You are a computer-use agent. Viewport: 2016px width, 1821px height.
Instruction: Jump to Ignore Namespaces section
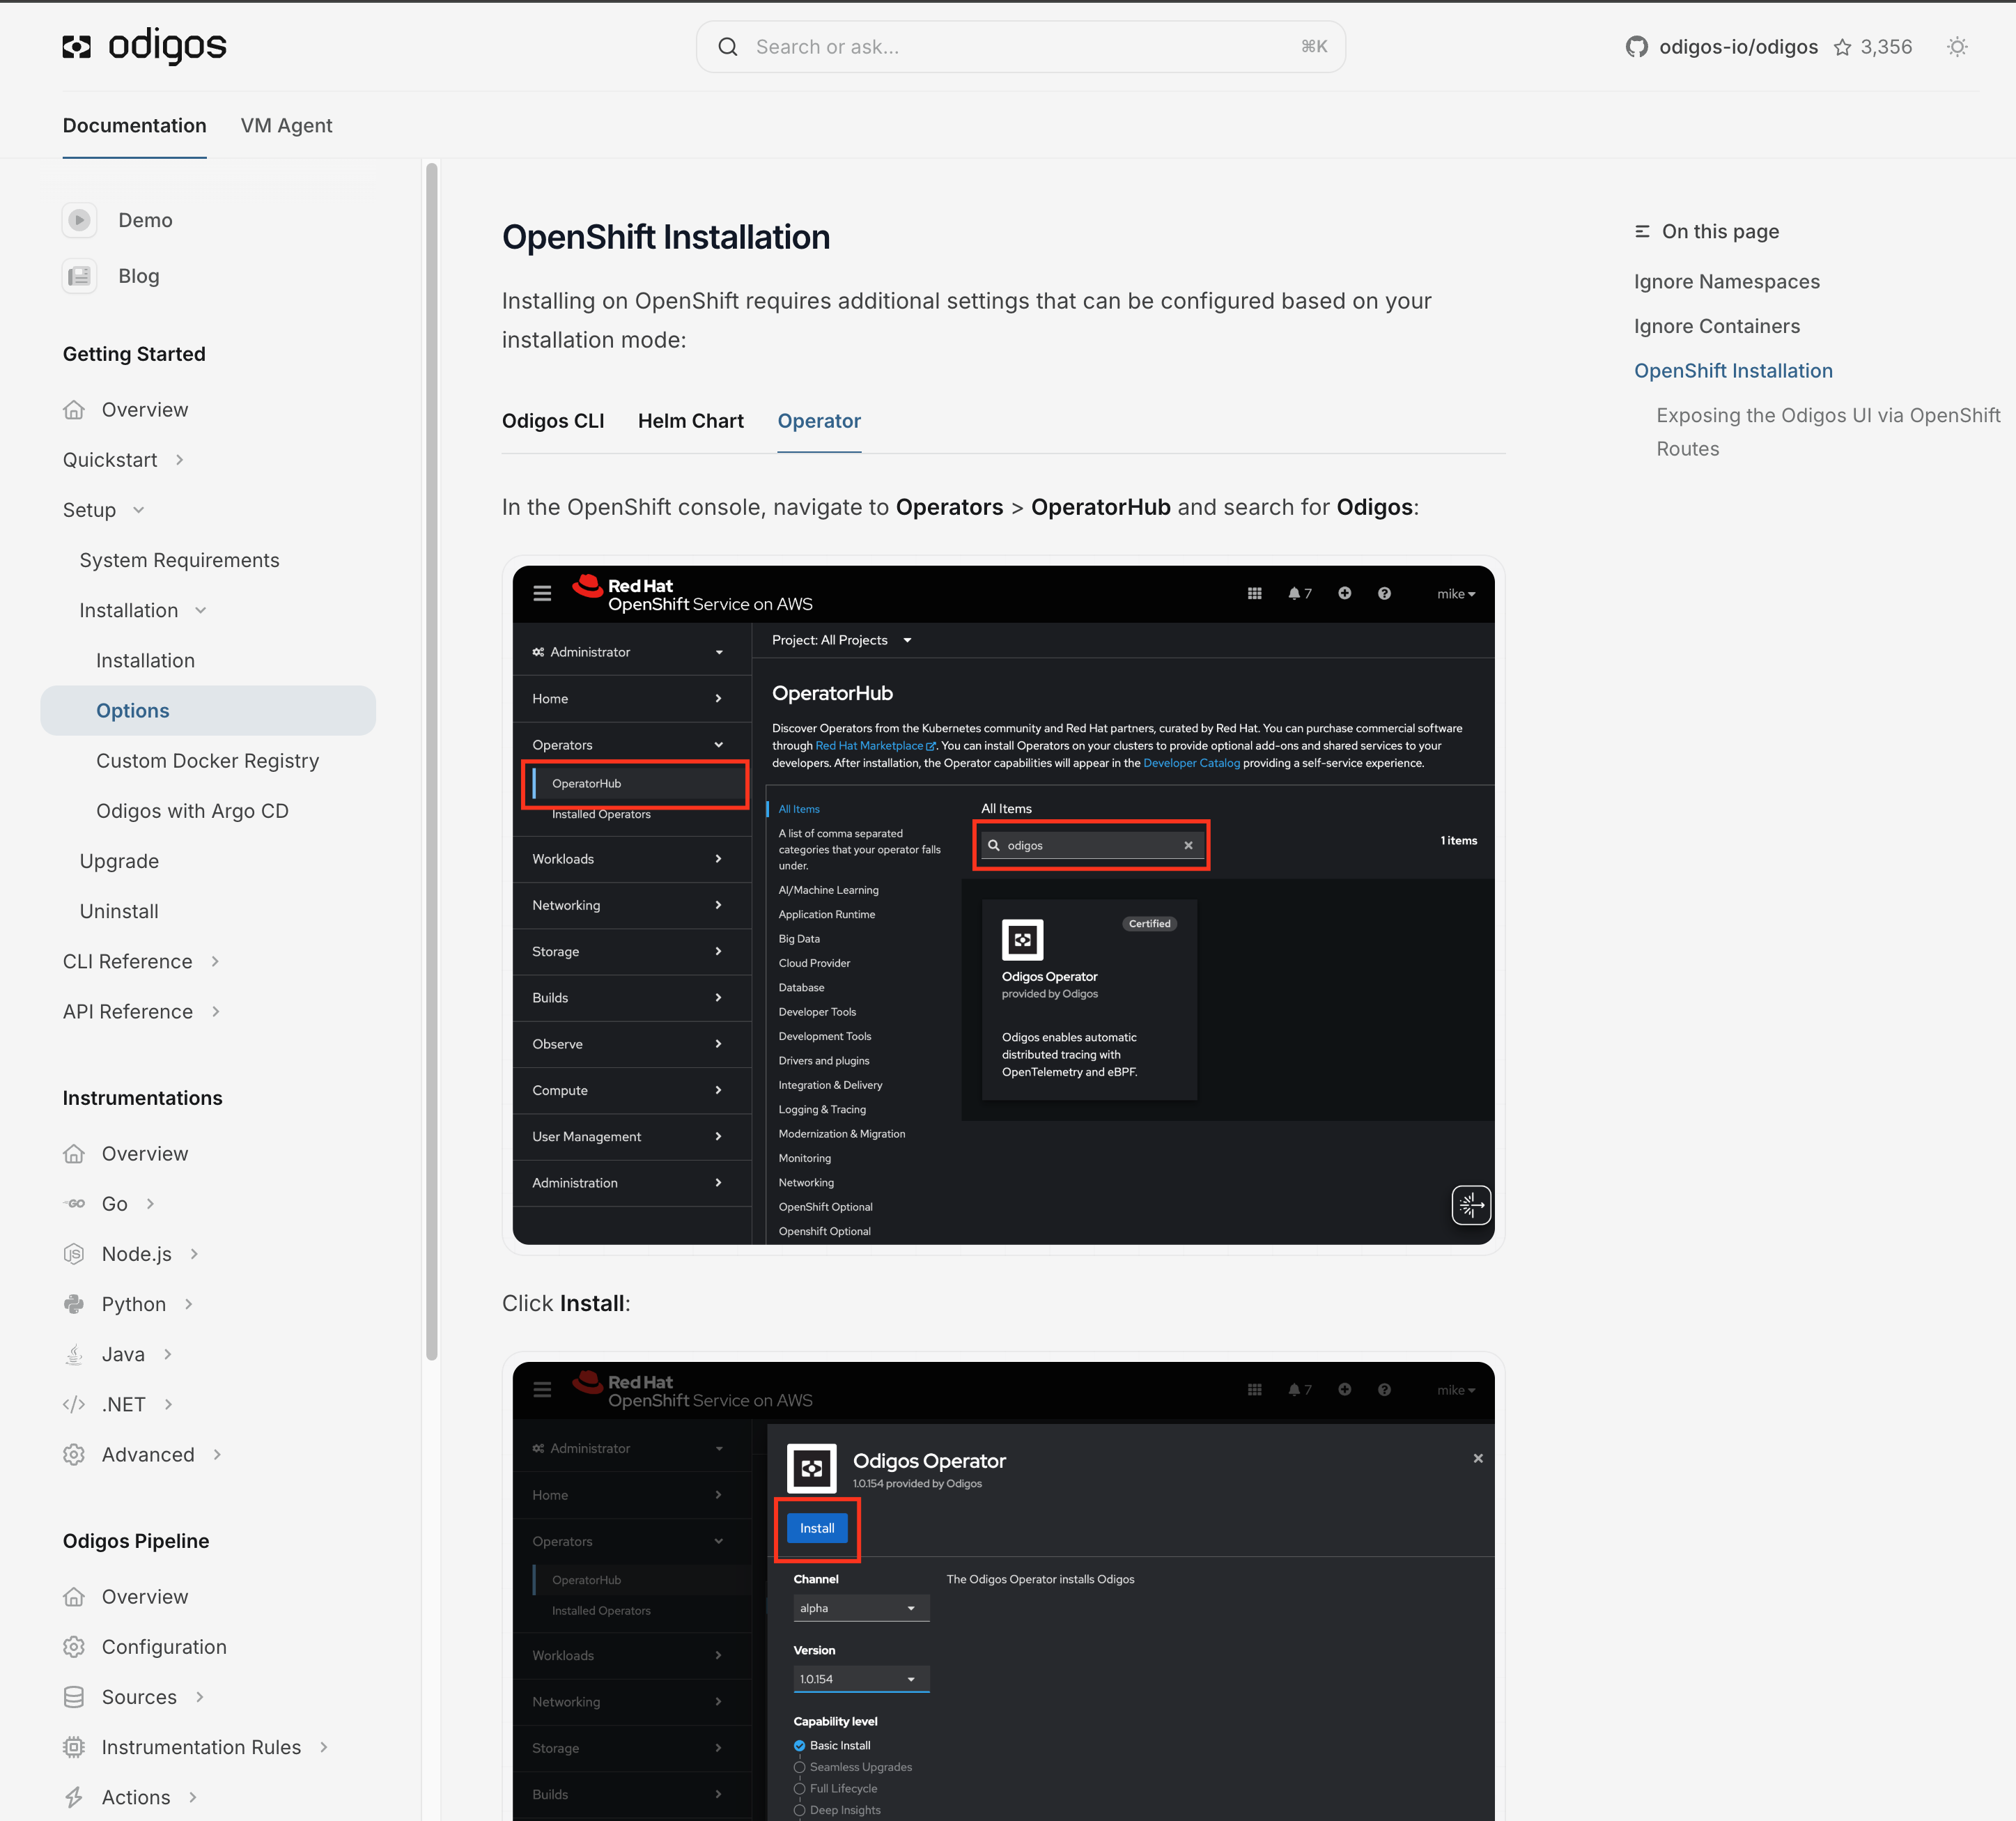1727,282
